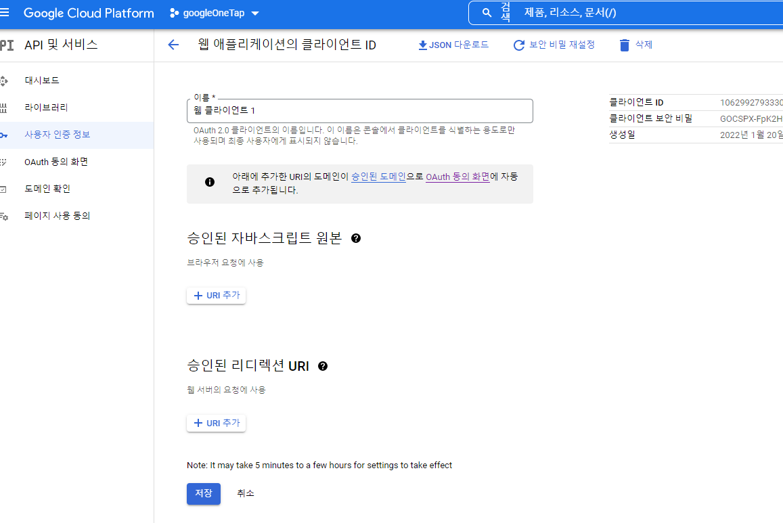Open the googleOneTap project selector dropdown

pos(215,13)
